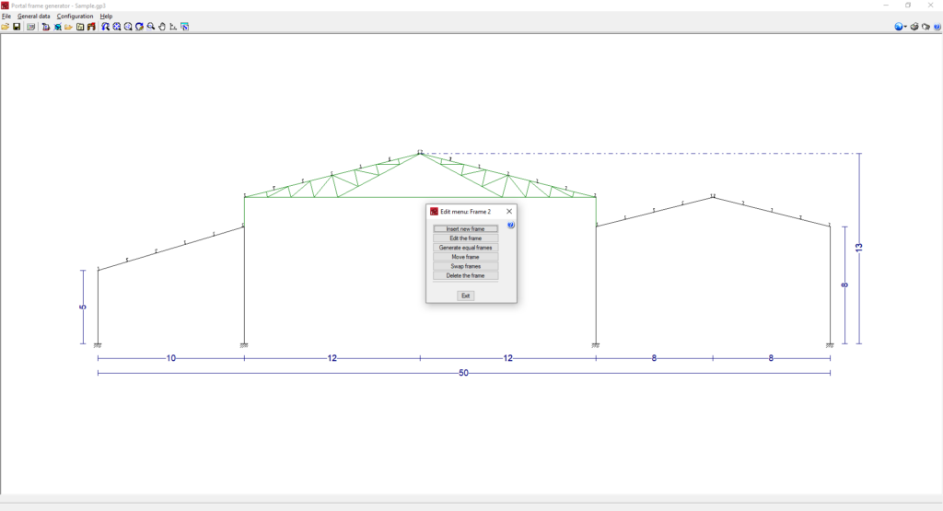Click the zoom window magnifier icon
This screenshot has height=511, width=943.
click(x=128, y=27)
